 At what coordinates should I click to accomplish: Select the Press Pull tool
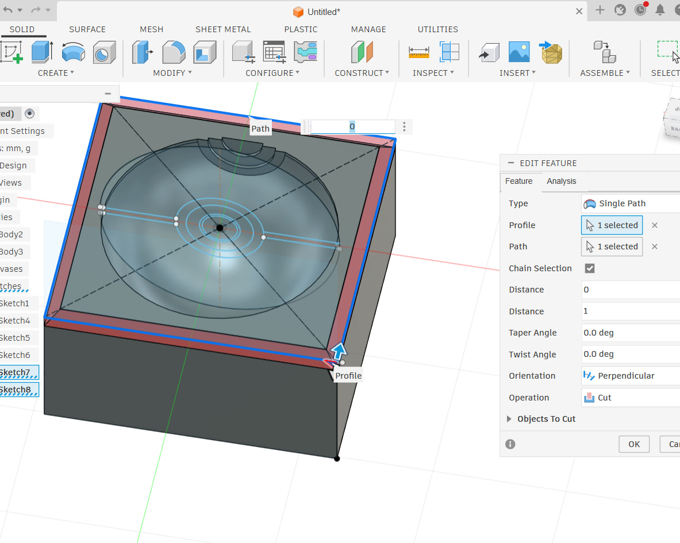click(x=142, y=52)
